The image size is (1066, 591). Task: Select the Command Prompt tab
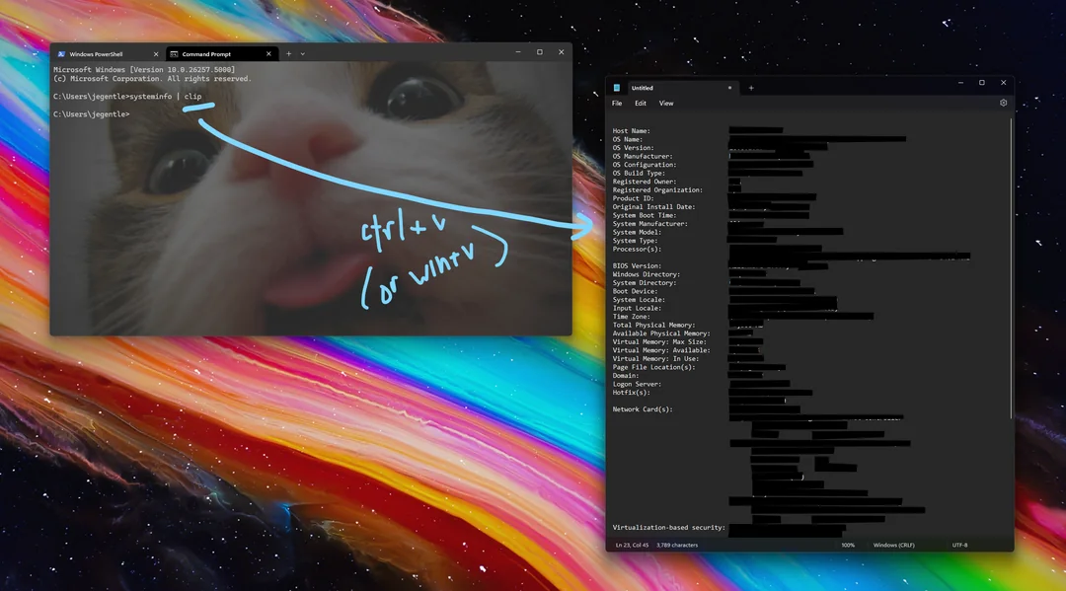(x=207, y=53)
